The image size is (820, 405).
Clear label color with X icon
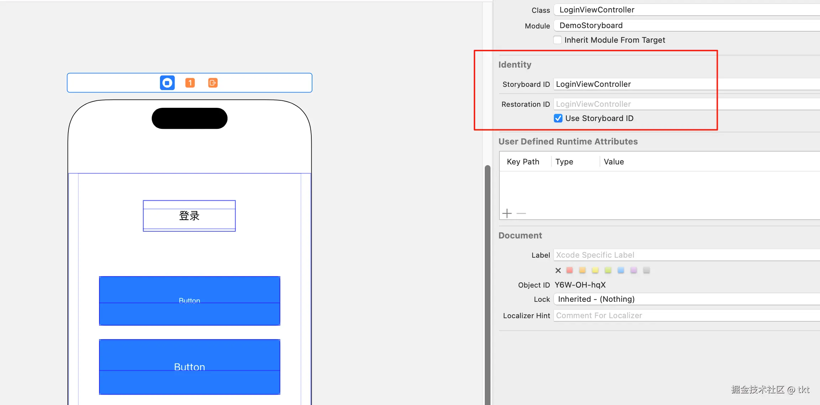[558, 270]
